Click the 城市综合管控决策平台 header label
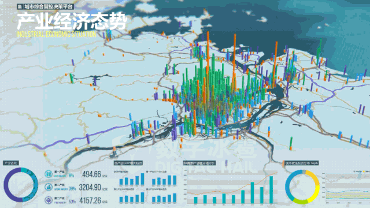The width and height of the screenshot is (370, 208). pos(49,6)
